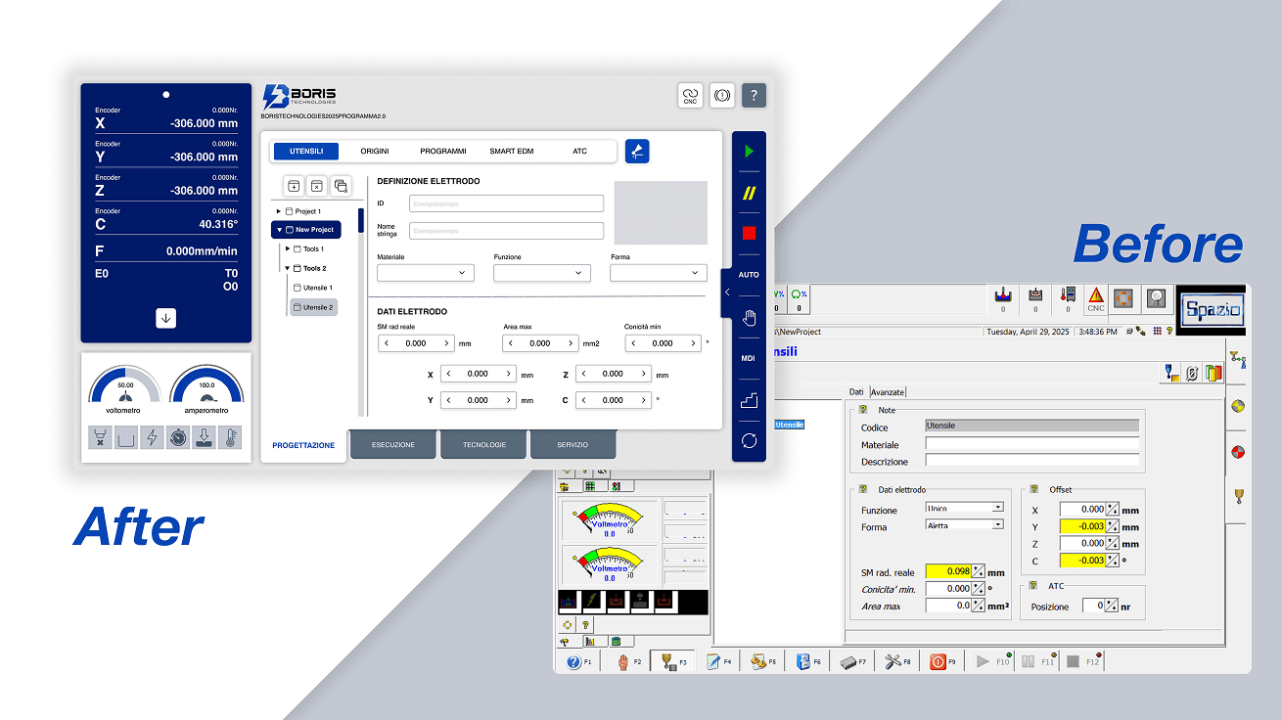Open the Materiale dropdown
Image resolution: width=1282 pixels, height=720 pixels.
coord(426,274)
